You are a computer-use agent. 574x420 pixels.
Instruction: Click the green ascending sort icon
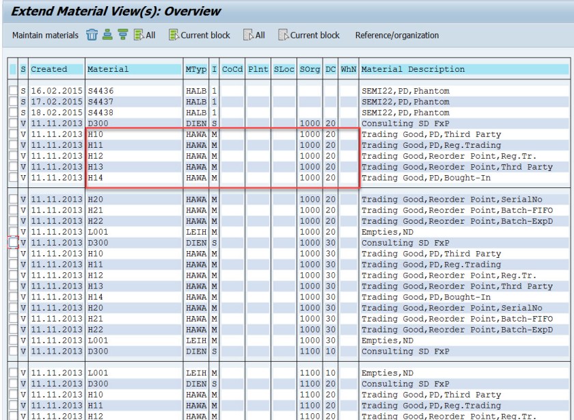tap(107, 35)
